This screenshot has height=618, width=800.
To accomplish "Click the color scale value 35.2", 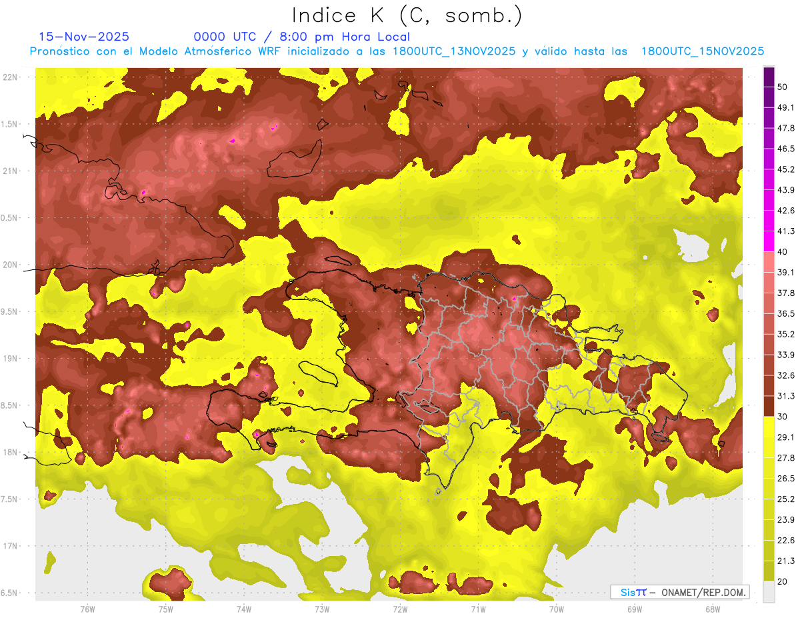I will pos(785,334).
